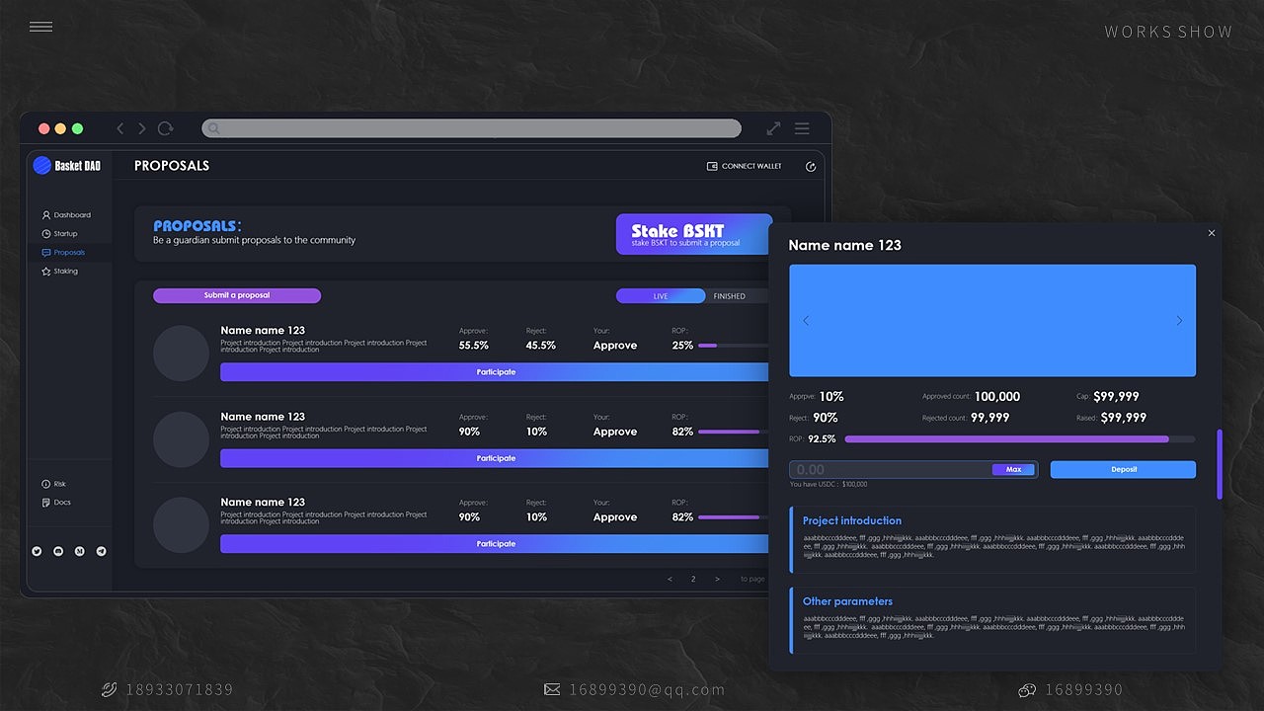Click the phone icon in the footer
Viewport: 1264px width, 711px height.
(110, 689)
